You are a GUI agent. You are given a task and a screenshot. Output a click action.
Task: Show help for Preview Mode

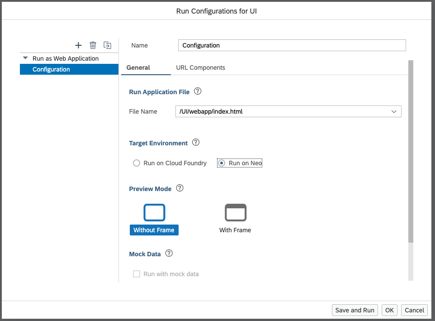[x=180, y=188]
